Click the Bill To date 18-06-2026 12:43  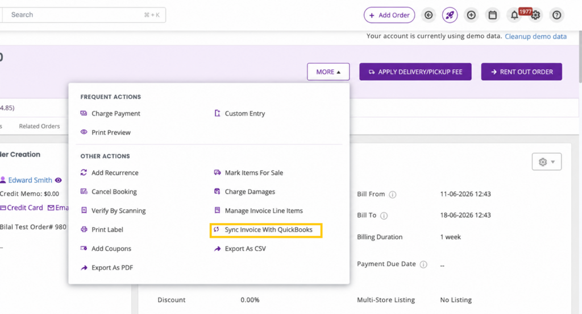pos(465,215)
